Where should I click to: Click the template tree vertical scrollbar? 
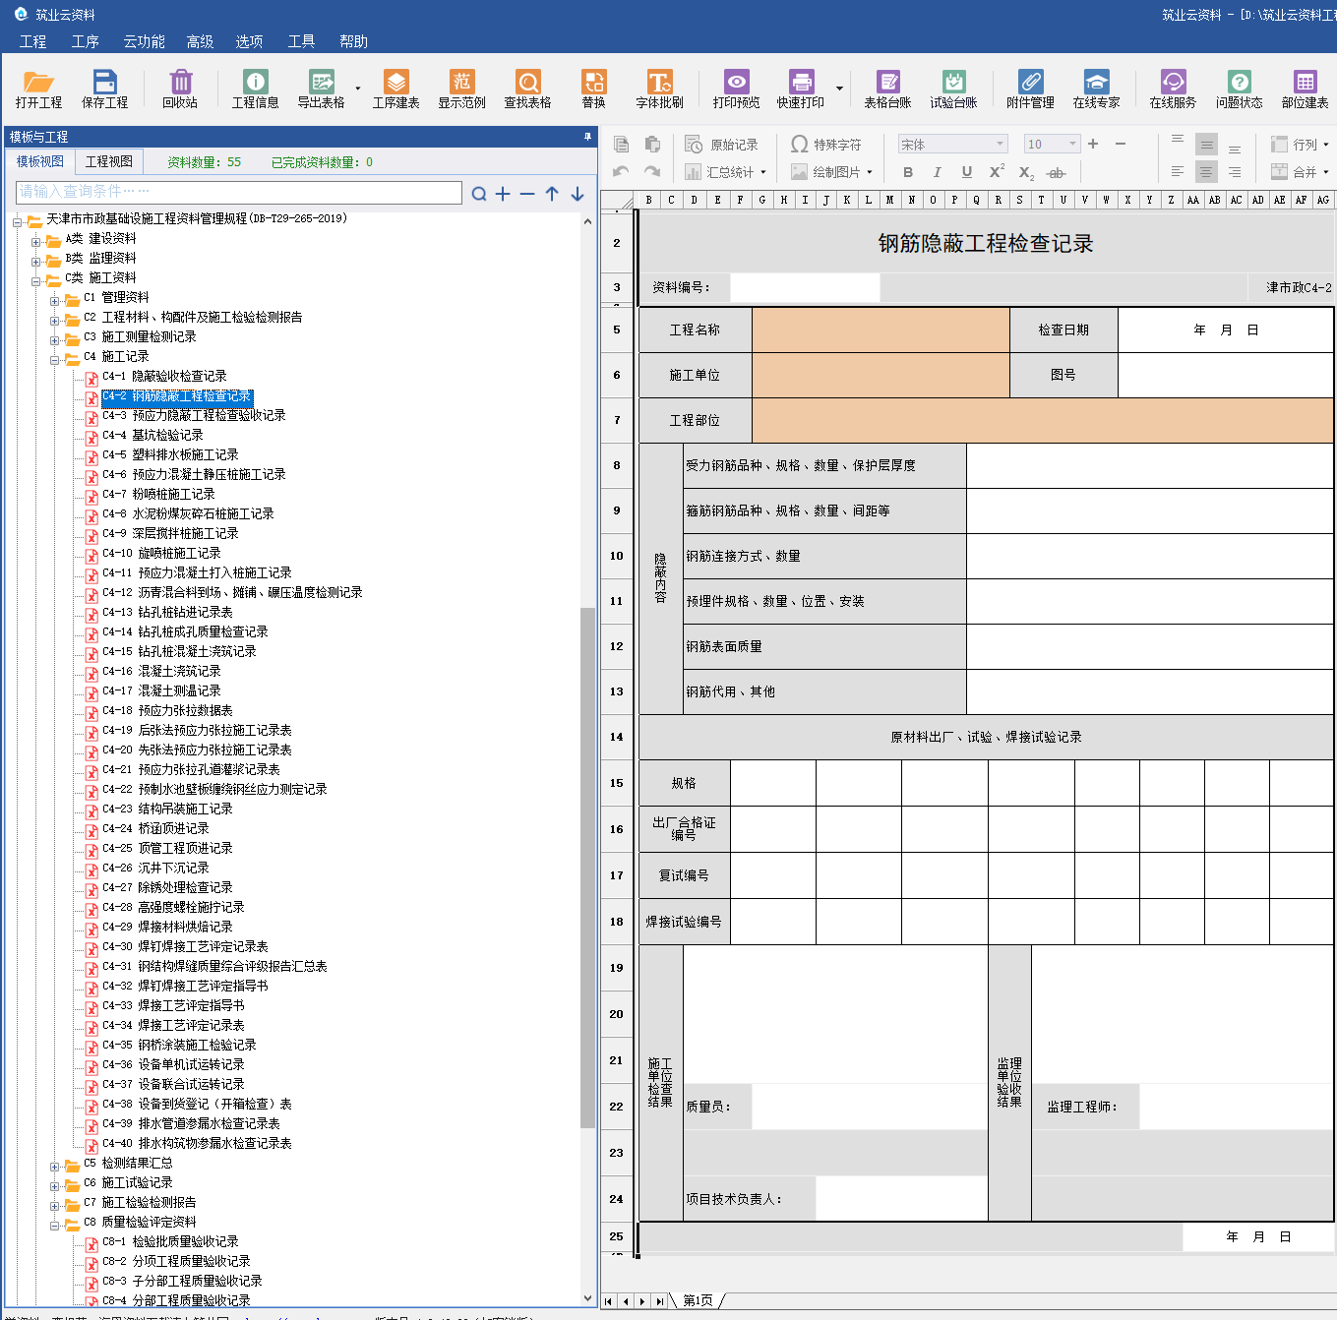point(588,866)
